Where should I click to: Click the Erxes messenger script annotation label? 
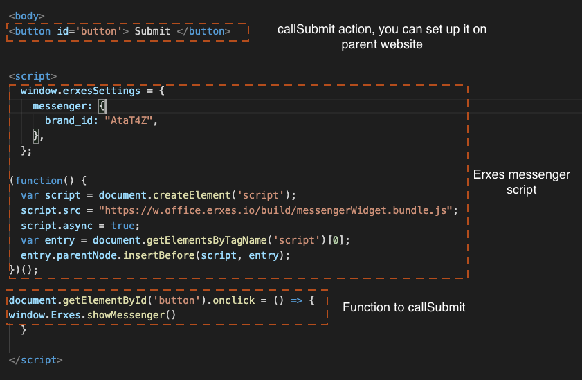tap(521, 181)
